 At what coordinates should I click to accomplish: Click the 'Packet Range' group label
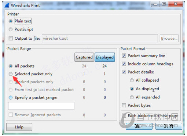tap(19, 49)
